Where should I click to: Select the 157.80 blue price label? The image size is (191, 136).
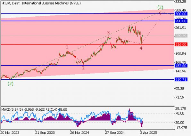coord(181,66)
